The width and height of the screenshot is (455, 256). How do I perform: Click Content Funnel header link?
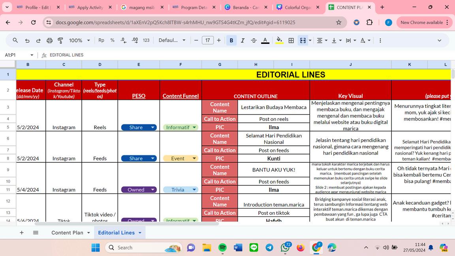tap(180, 96)
